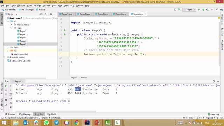Screen dimensions: 224x126
Task: Click the regex breadcrumb in navigation bar
Action: click(30, 10)
